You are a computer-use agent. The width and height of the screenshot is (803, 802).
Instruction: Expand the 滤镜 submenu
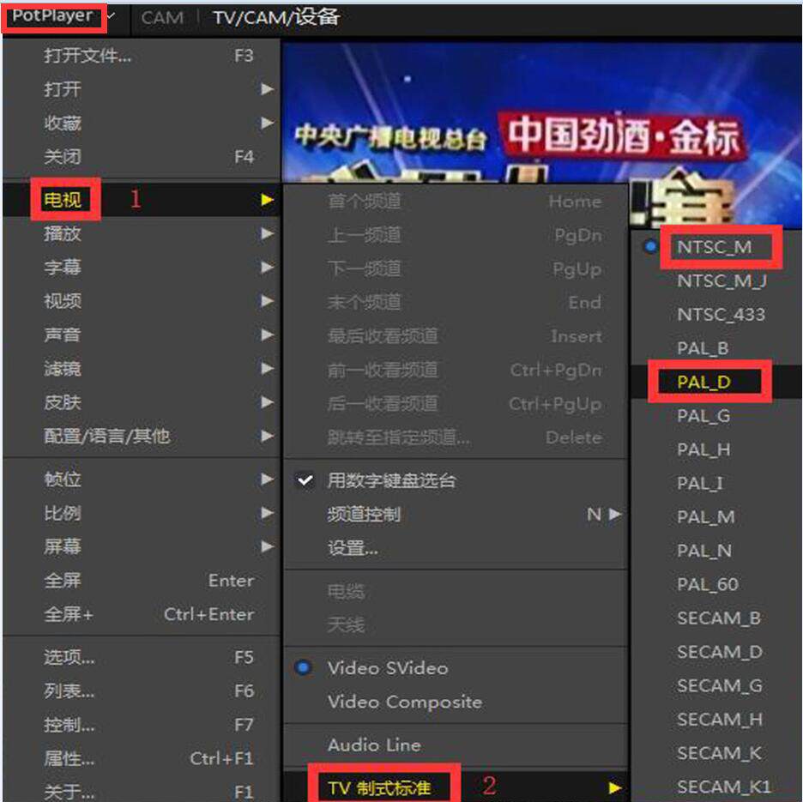click(142, 369)
